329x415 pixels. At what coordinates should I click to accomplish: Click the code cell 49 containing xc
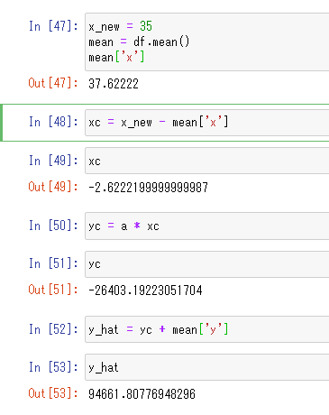(207, 161)
